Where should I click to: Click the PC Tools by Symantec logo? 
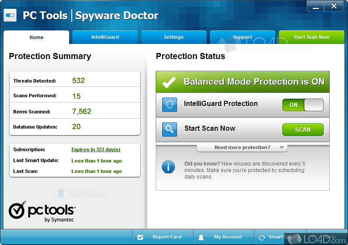pyautogui.click(x=42, y=212)
